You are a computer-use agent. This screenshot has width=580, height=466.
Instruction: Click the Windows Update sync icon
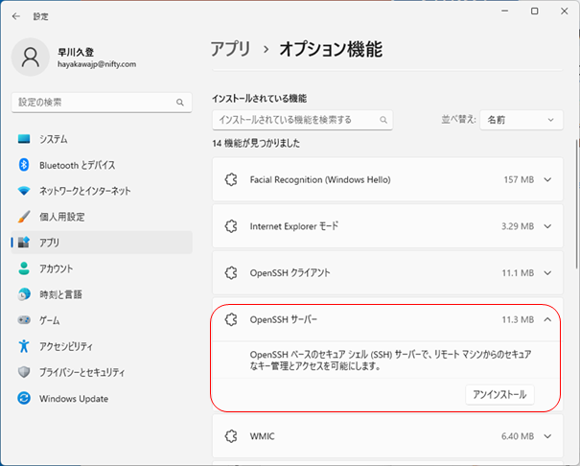coord(24,399)
